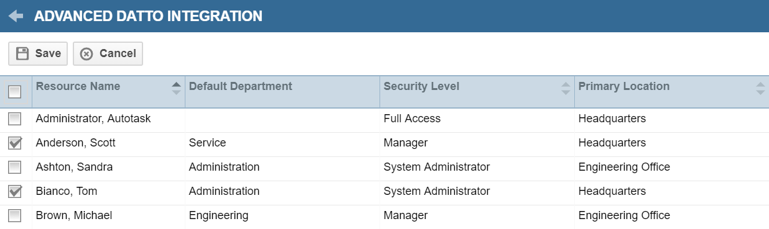Click the Save button
This screenshot has height=229, width=769.
click(38, 53)
